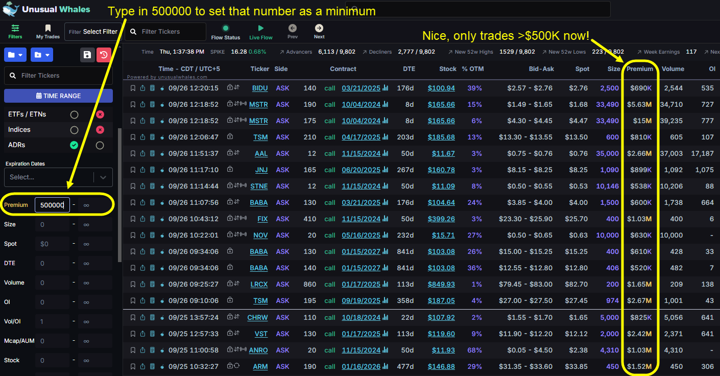Open the Select Filter dropdown
This screenshot has width=720, height=376.
tap(92, 32)
